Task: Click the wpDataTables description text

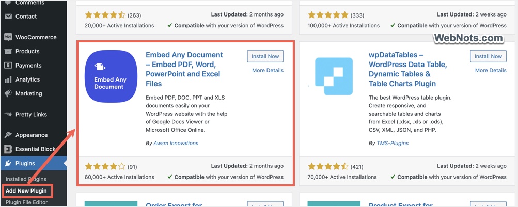Action: tap(410, 114)
